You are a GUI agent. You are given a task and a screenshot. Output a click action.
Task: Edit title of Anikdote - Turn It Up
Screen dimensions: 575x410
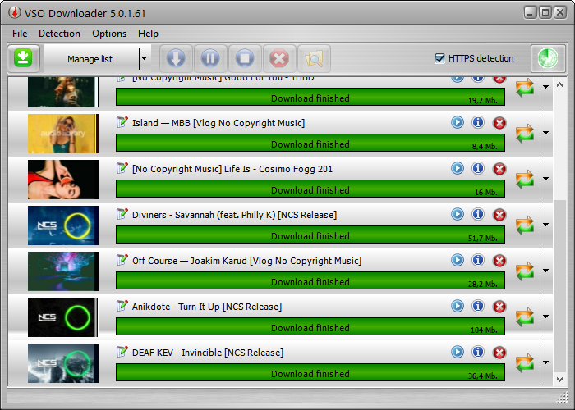point(122,305)
